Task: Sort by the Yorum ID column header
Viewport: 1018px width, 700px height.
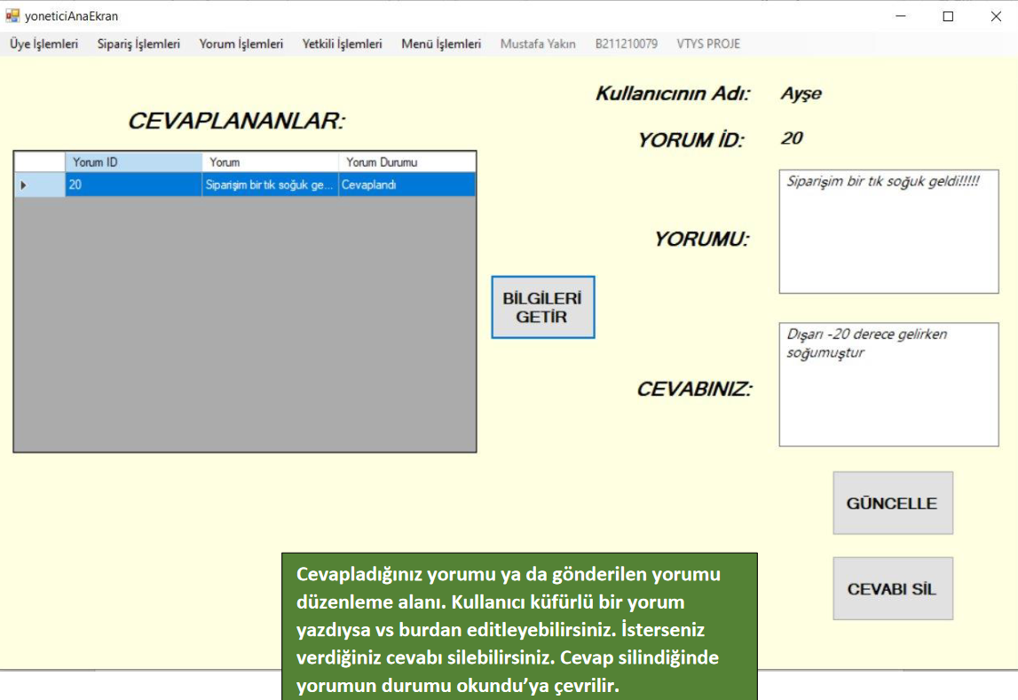Action: click(133, 162)
